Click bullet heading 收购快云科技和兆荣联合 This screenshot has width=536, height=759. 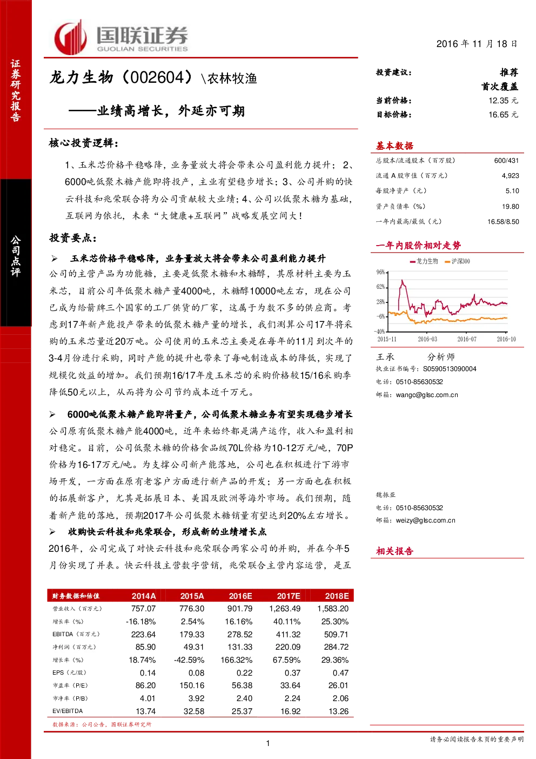point(120,532)
